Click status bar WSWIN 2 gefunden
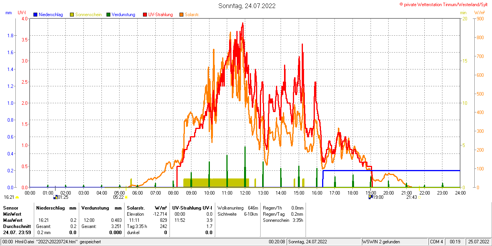492x246 pixels. tap(381, 242)
